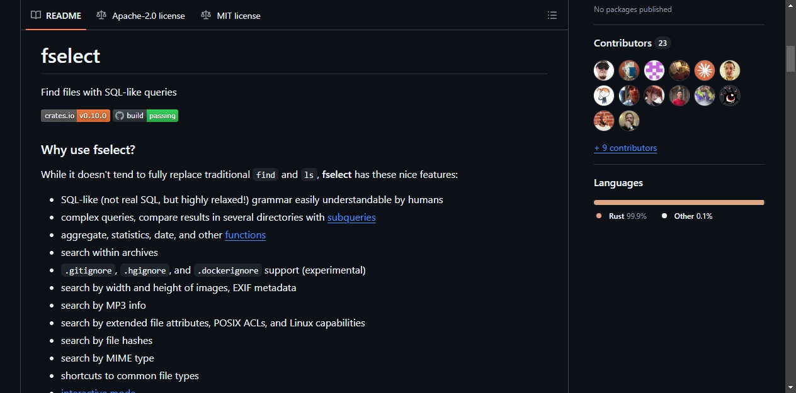Click the Languages color bar

pyautogui.click(x=679, y=202)
